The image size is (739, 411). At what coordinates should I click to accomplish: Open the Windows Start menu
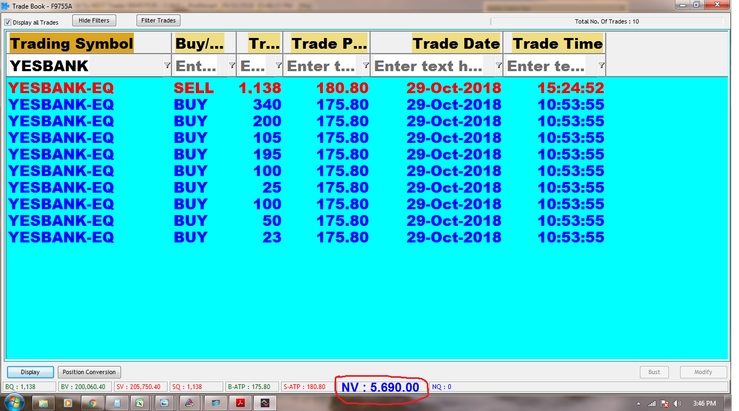click(13, 402)
